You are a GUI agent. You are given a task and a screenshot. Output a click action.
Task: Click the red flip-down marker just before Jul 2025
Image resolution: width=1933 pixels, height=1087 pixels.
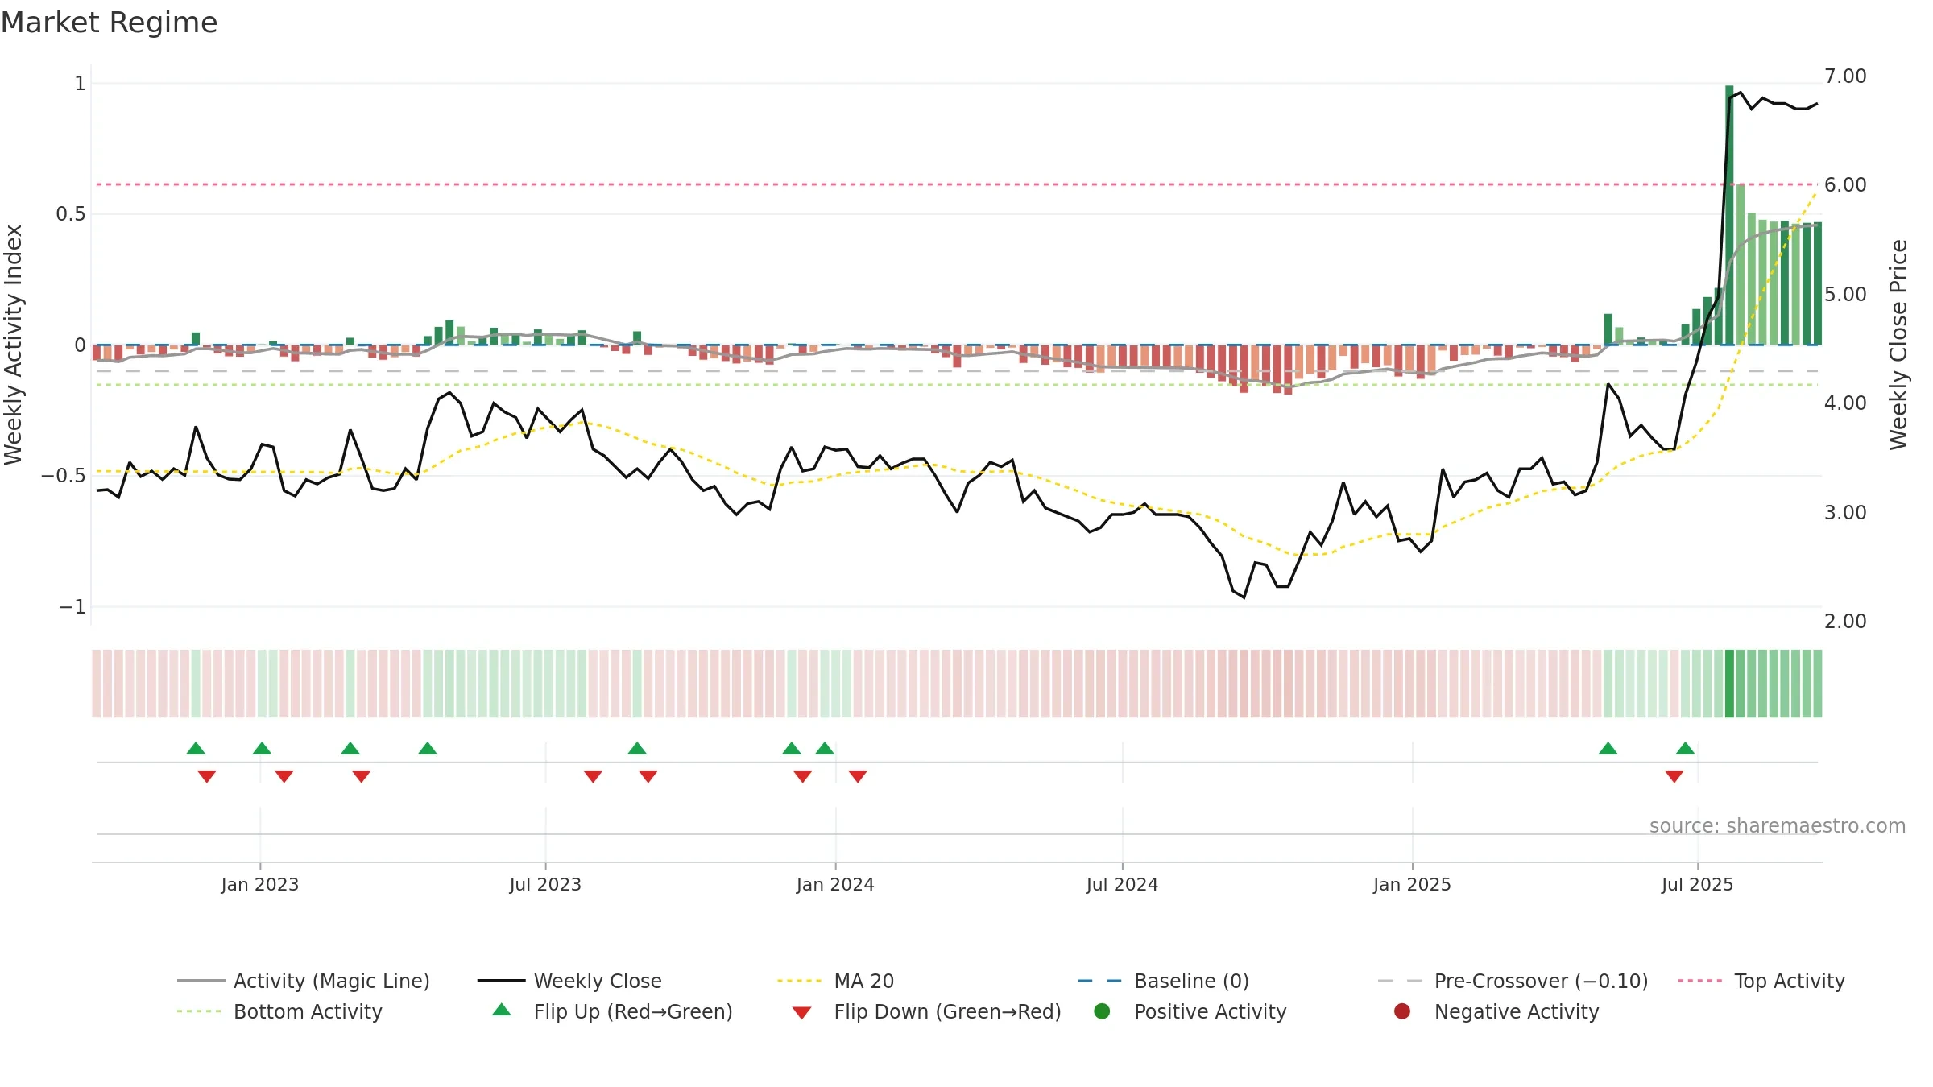pos(1674,776)
